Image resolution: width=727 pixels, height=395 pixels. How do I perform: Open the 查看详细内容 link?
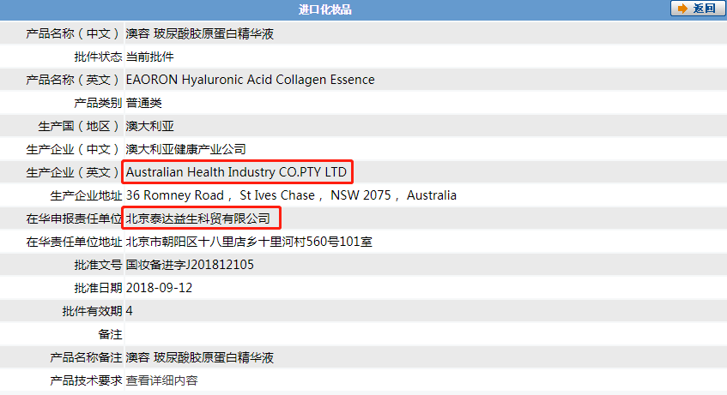click(162, 380)
